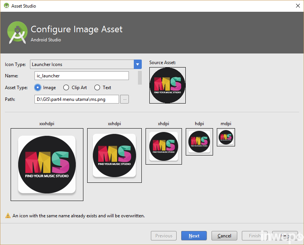The image size is (304, 245).
Task: Select the Image asset type radio button
Action: 38,88
